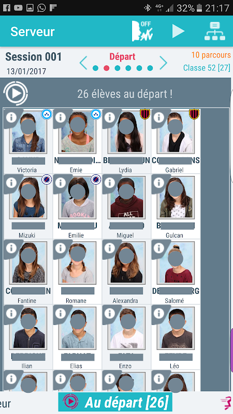
Task: Open Classe 52 [27] link
Action: (x=207, y=68)
